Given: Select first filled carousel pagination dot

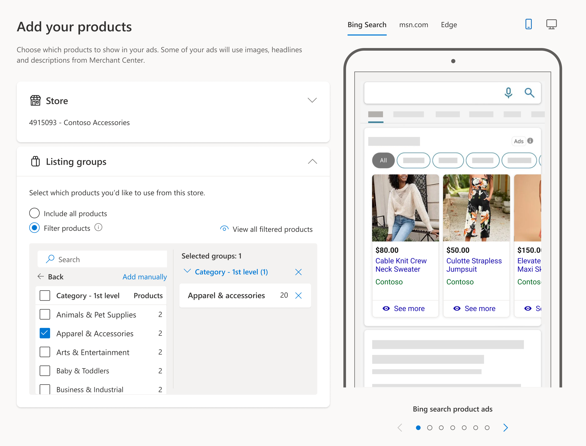Looking at the screenshot, I should 418,428.
